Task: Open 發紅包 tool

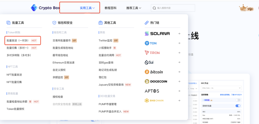Action: coord(103,77)
